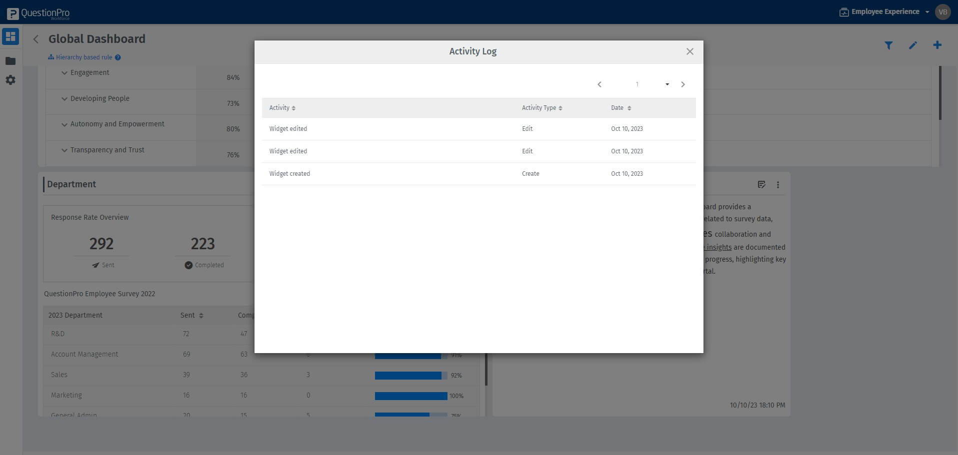Open the page number dropdown in Activity Log
This screenshot has width=958, height=455.
(x=667, y=84)
